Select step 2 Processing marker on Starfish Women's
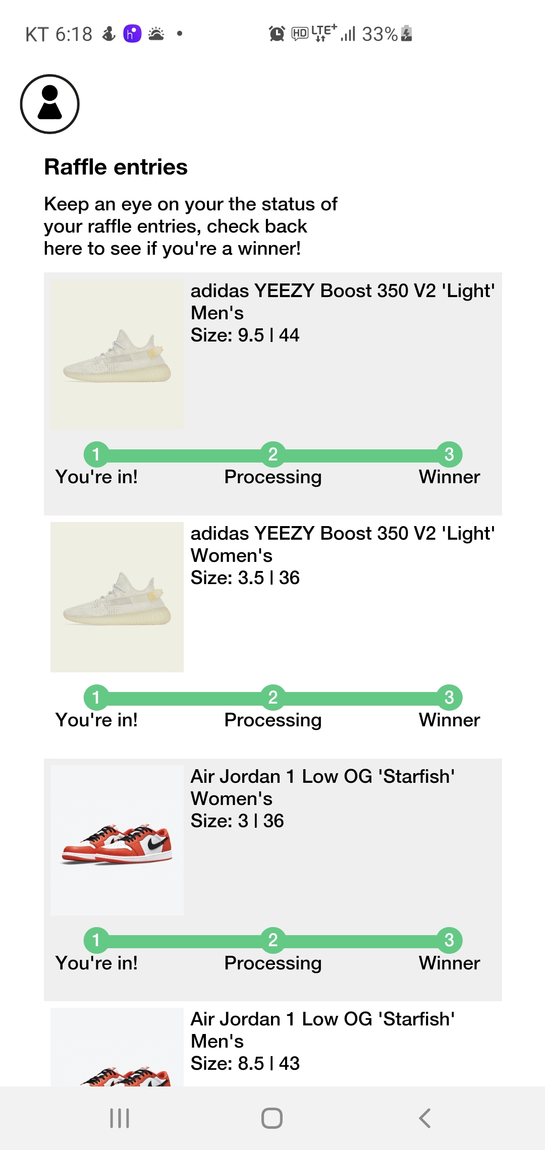This screenshot has width=545, height=1150. click(273, 940)
